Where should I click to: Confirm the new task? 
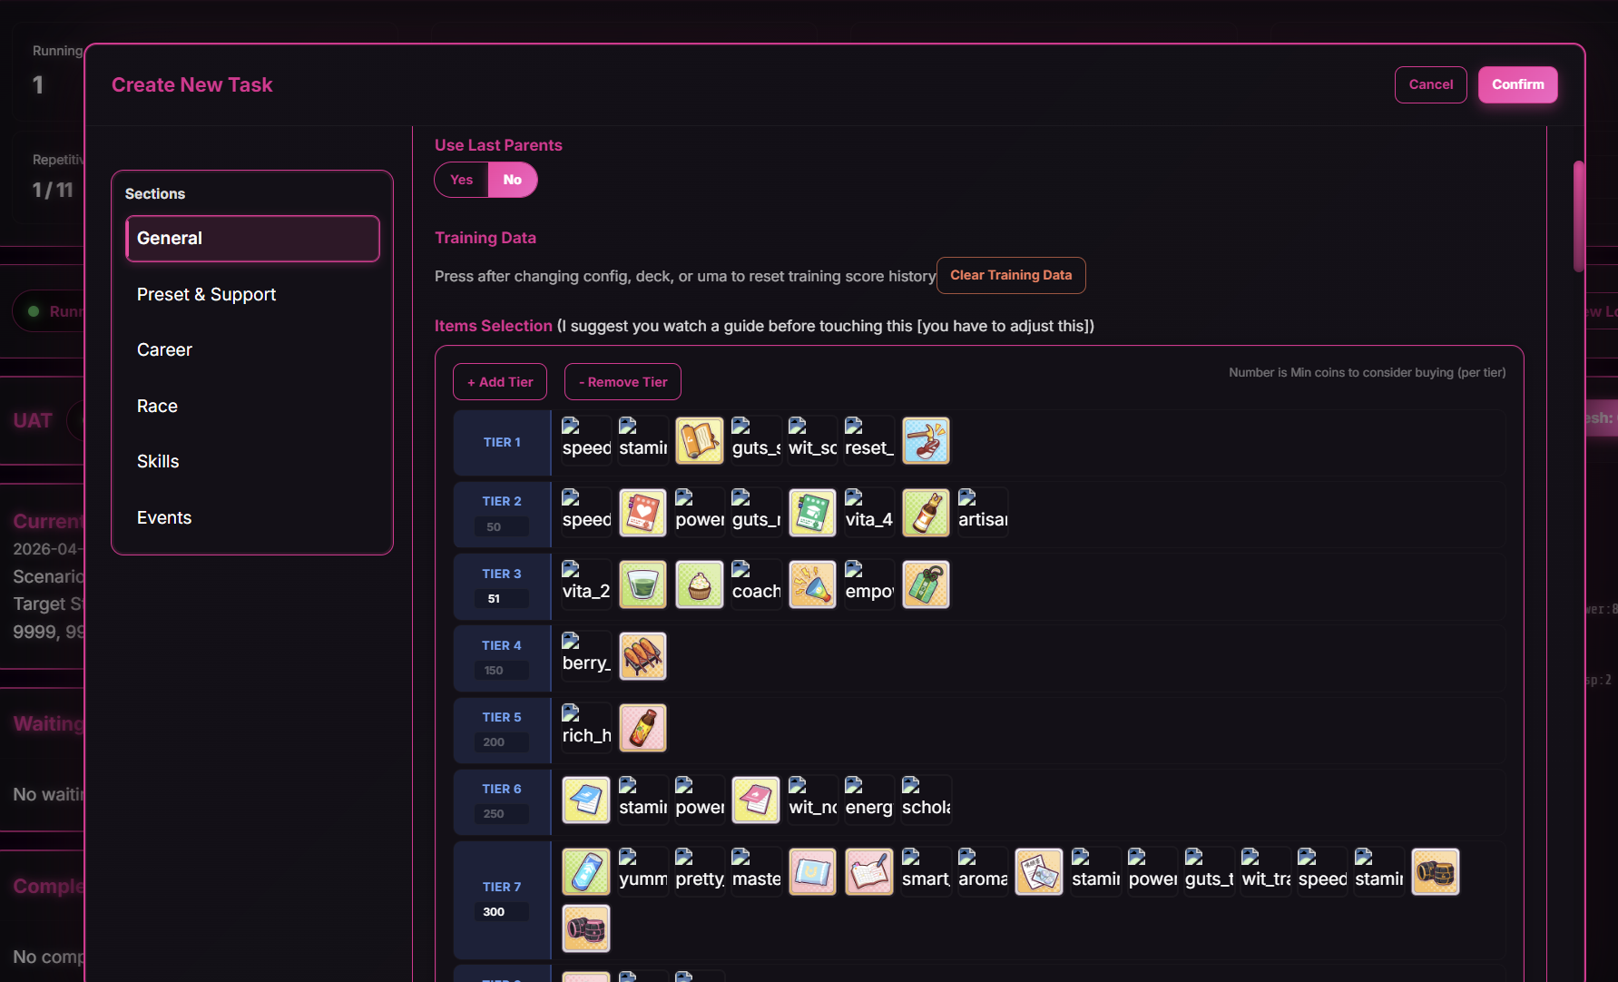[1518, 84]
